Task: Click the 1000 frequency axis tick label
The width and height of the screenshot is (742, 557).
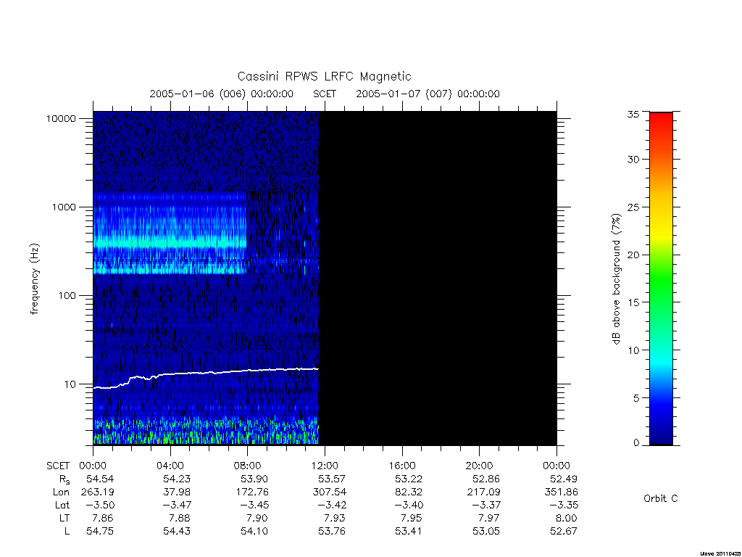Action: [x=64, y=207]
